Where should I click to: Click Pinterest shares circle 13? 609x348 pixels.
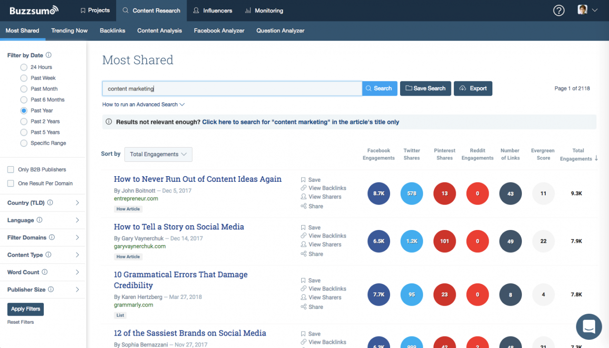[444, 194]
